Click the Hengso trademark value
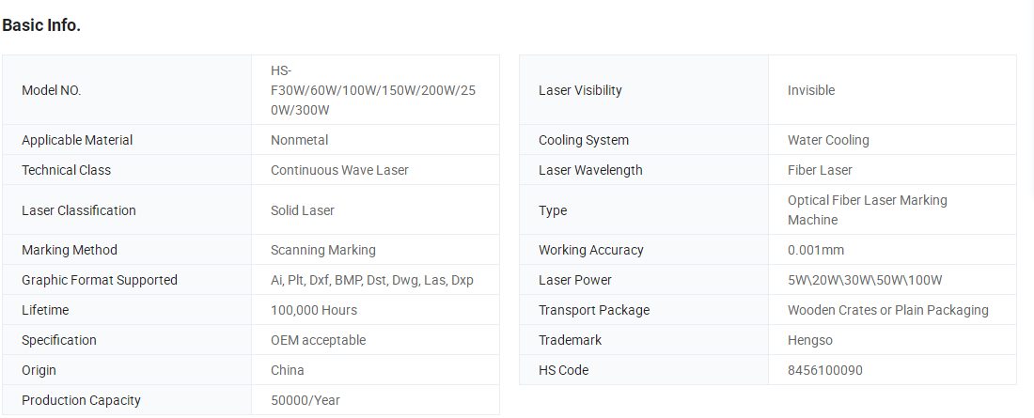 click(809, 340)
